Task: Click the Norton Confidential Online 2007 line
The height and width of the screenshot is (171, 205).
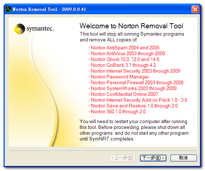Action: tap(123, 94)
